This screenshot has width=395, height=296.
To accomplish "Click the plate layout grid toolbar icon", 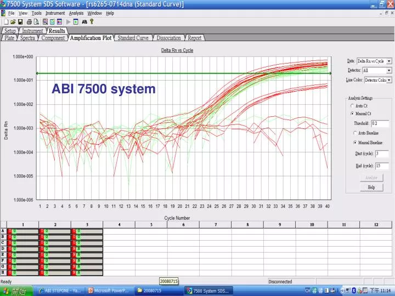I will [x=59, y=22].
